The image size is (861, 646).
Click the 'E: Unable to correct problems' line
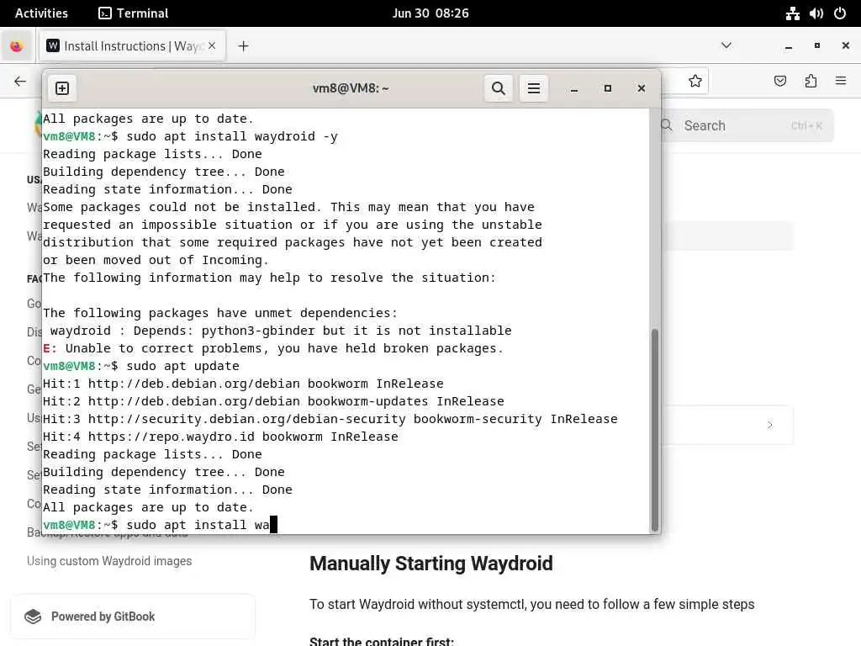[x=273, y=348]
